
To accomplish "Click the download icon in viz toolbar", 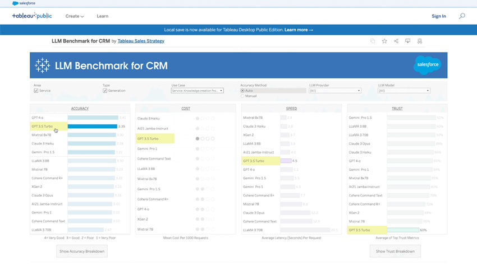I will pyautogui.click(x=407, y=41).
